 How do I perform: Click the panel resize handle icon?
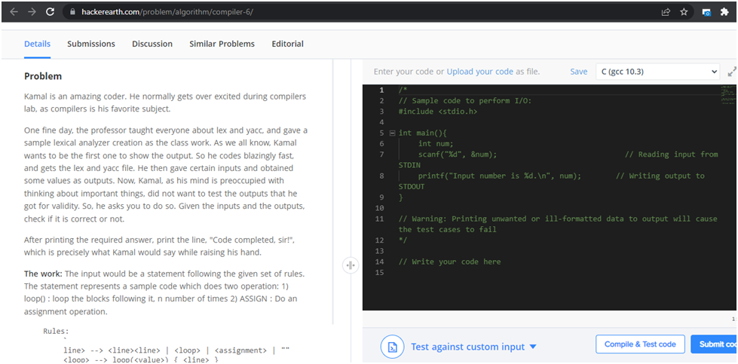pyautogui.click(x=350, y=265)
